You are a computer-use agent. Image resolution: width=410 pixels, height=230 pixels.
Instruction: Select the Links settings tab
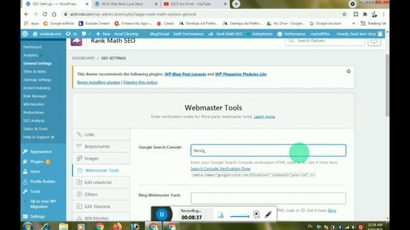[101, 135]
